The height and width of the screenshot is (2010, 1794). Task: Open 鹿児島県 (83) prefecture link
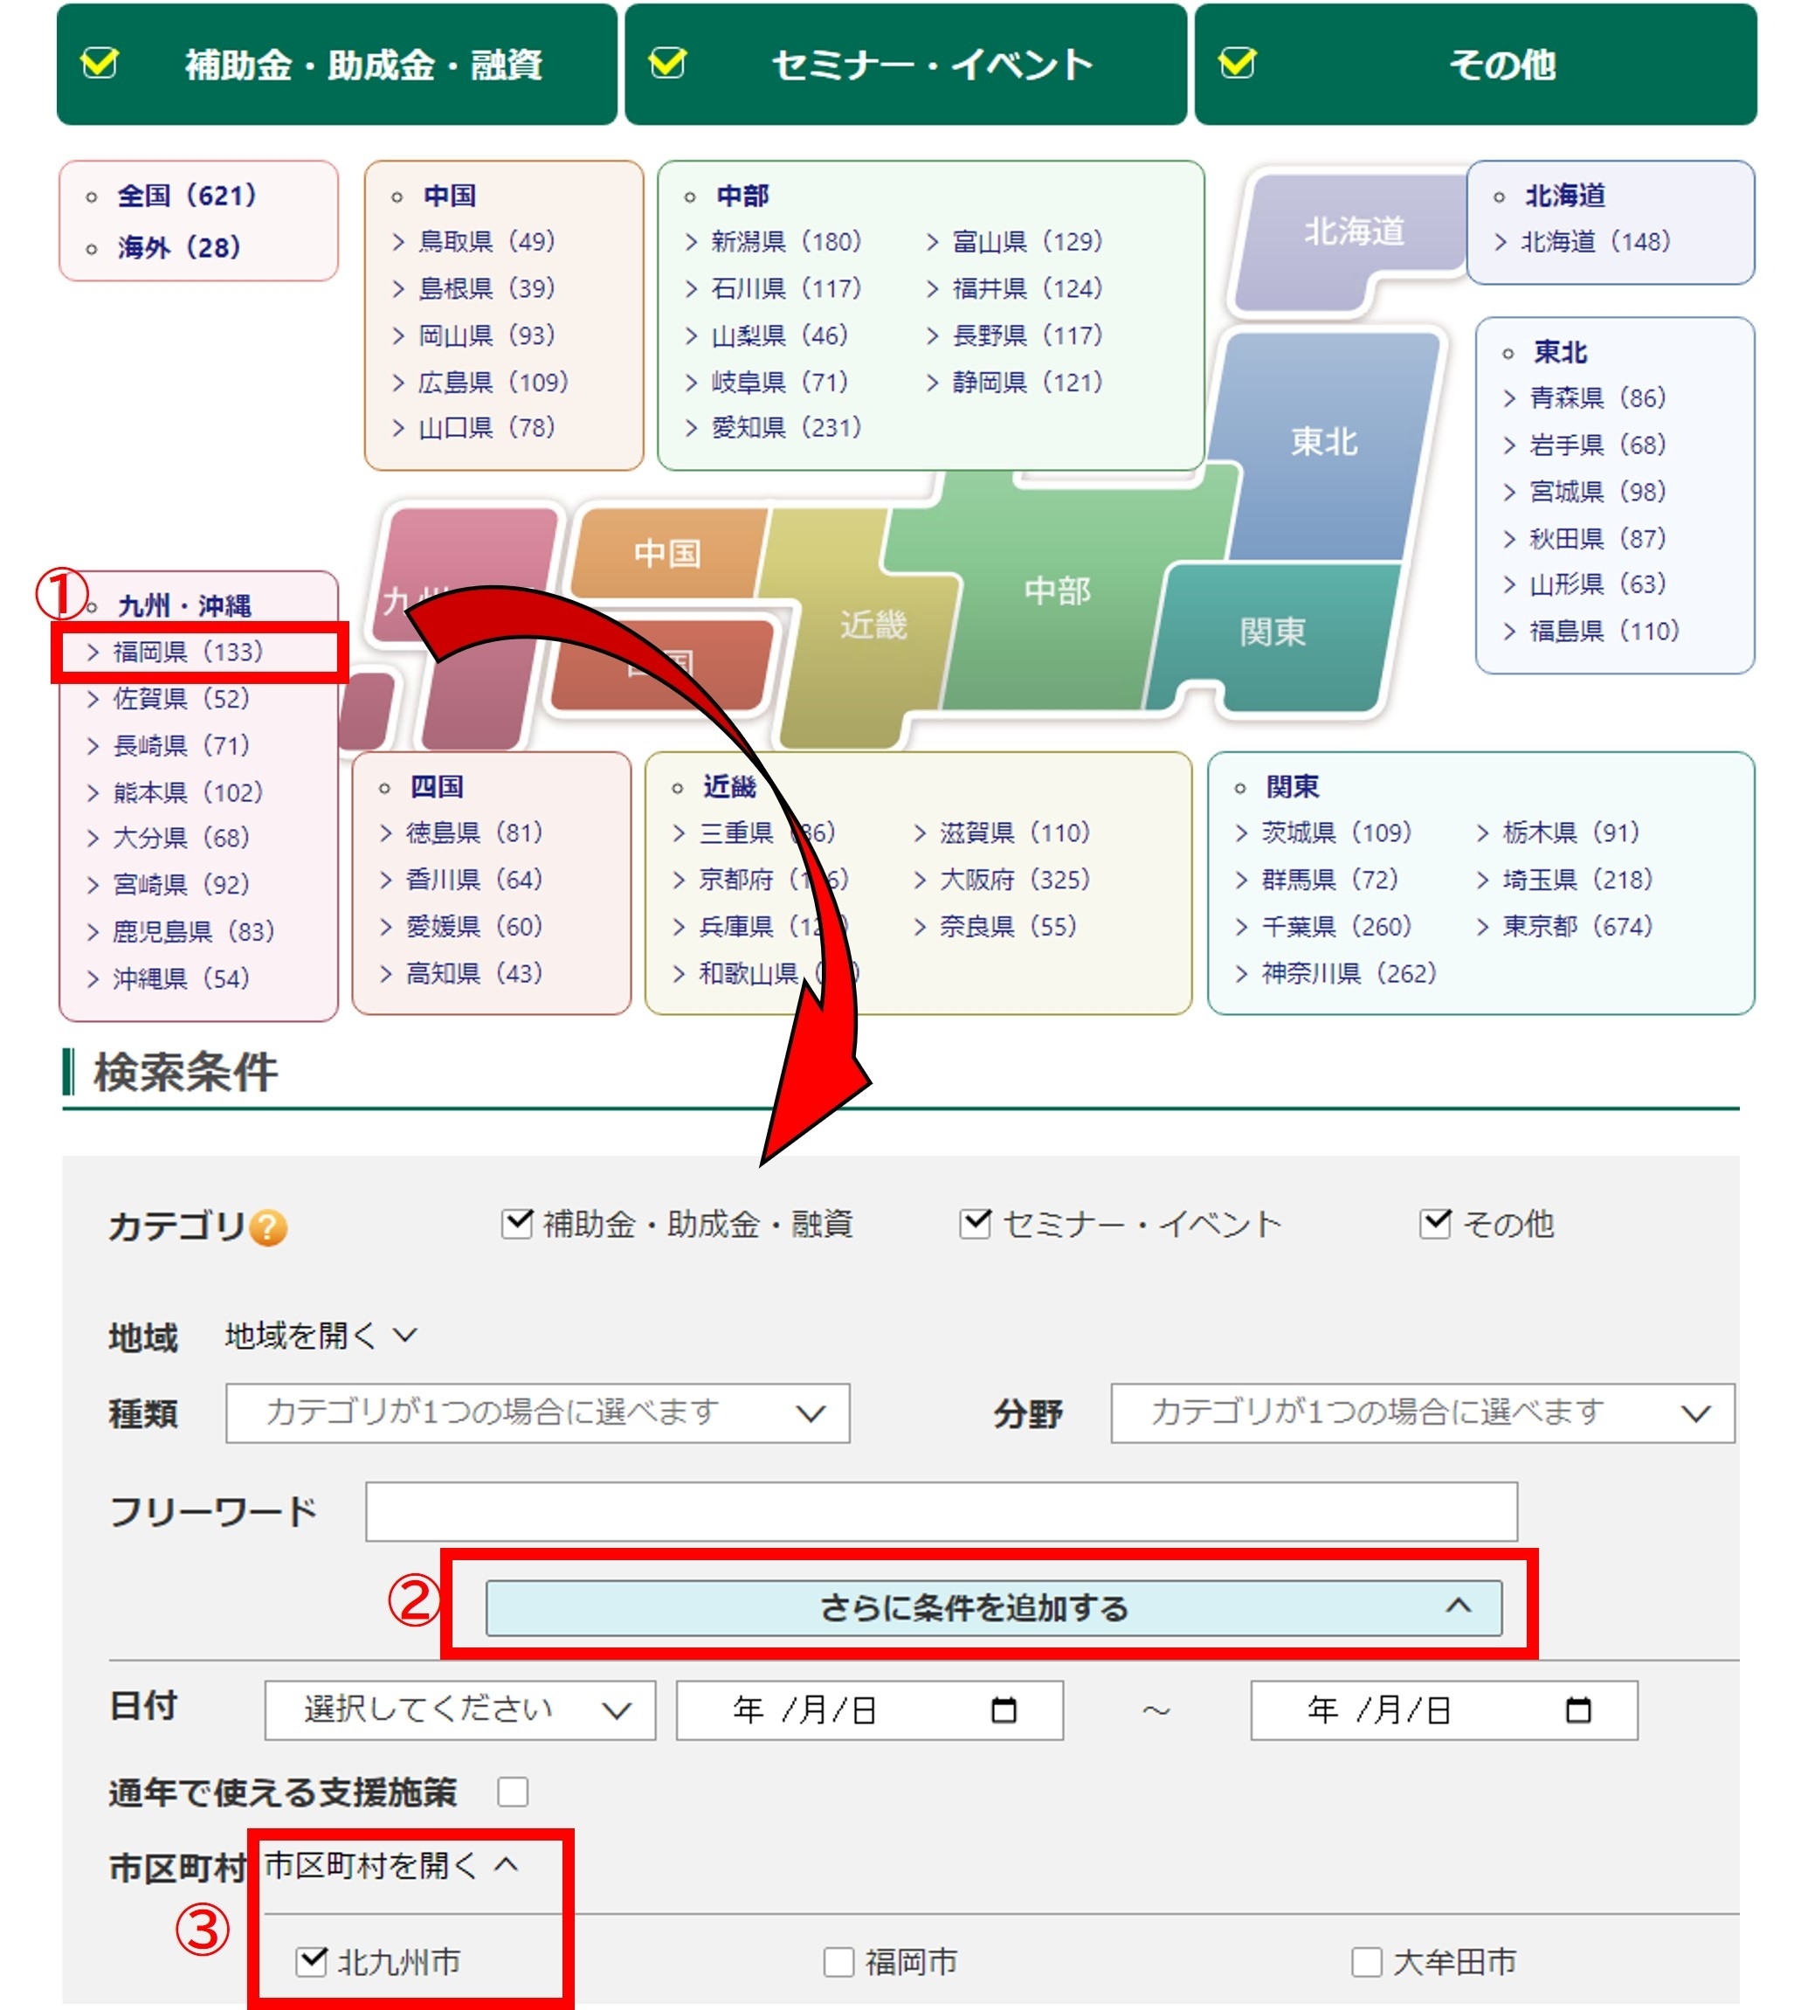(x=193, y=931)
